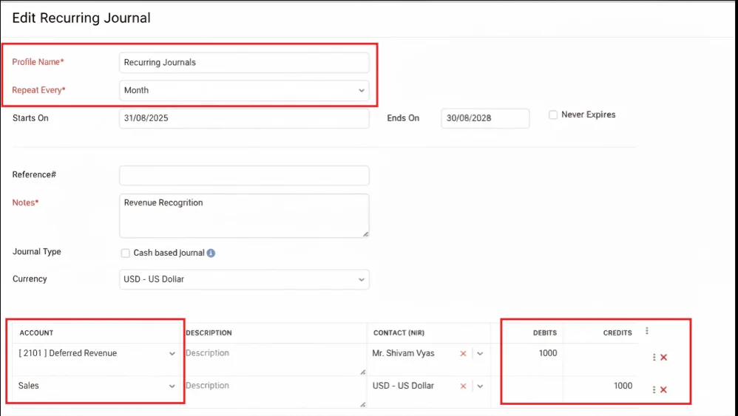Delete the Deferred Revenue journal row
The height and width of the screenshot is (416, 738).
click(663, 358)
